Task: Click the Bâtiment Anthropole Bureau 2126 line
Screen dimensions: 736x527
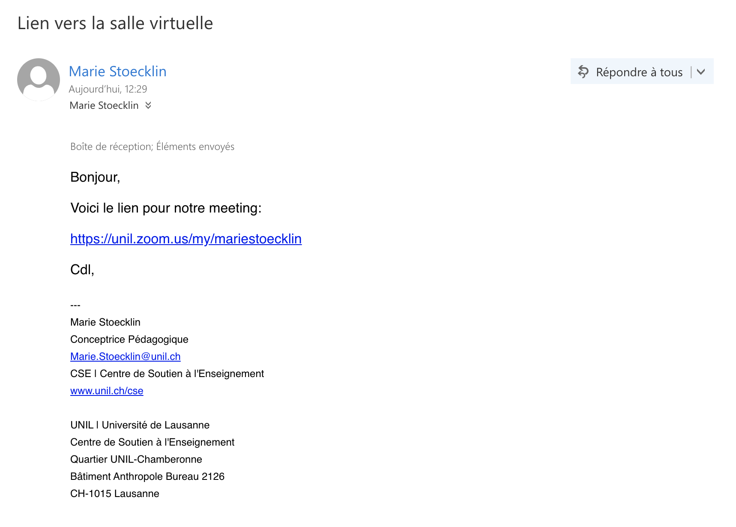Action: [x=147, y=476]
